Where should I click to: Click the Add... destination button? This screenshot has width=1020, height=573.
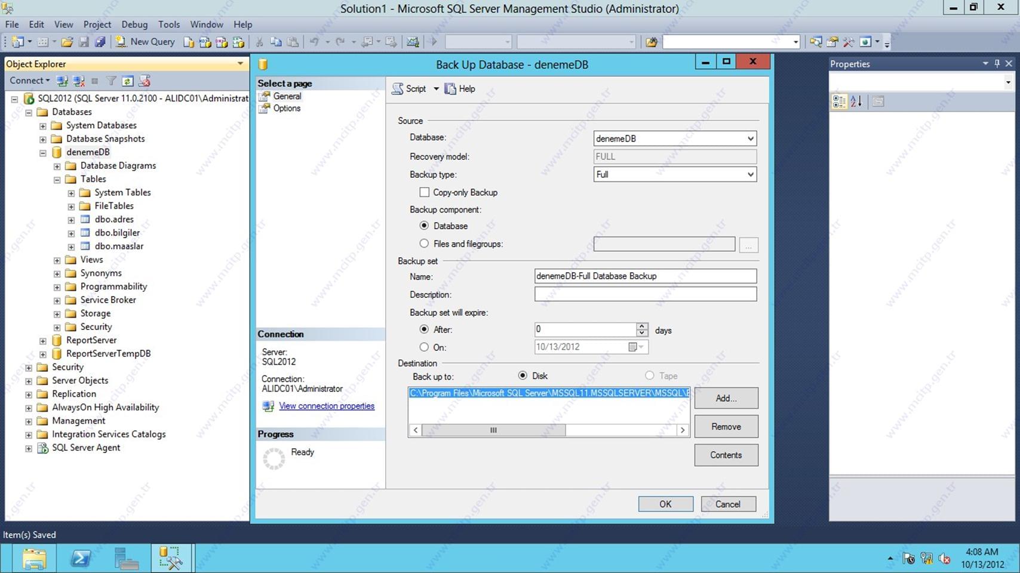(x=726, y=398)
